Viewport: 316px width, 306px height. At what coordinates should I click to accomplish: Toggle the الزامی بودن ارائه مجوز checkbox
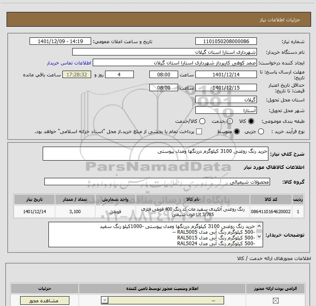tap(275, 301)
